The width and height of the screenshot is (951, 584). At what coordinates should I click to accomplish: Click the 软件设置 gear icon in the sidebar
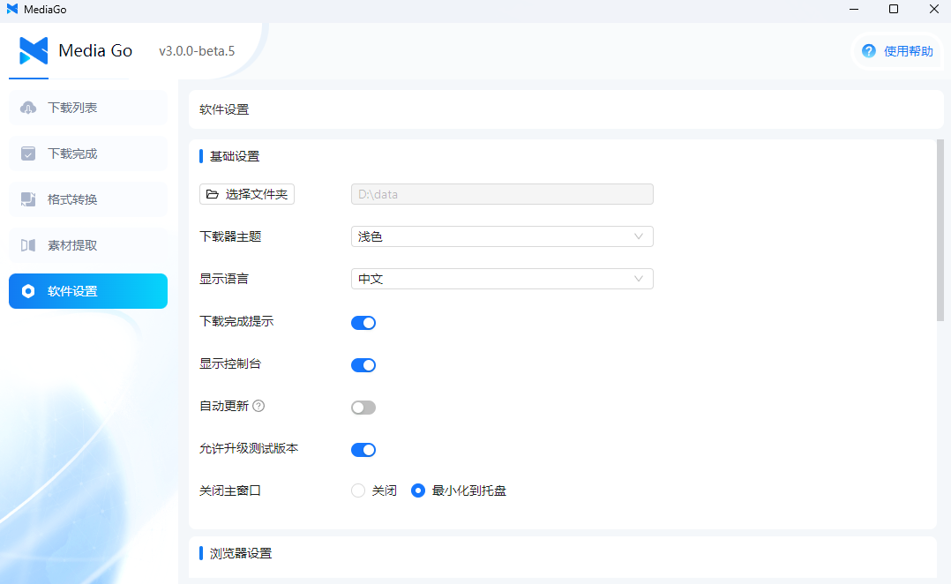(x=30, y=290)
